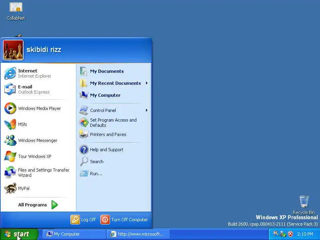Viewport: 320px width, 240px height.
Task: Open Windows Messenger icon
Action: (x=10, y=140)
